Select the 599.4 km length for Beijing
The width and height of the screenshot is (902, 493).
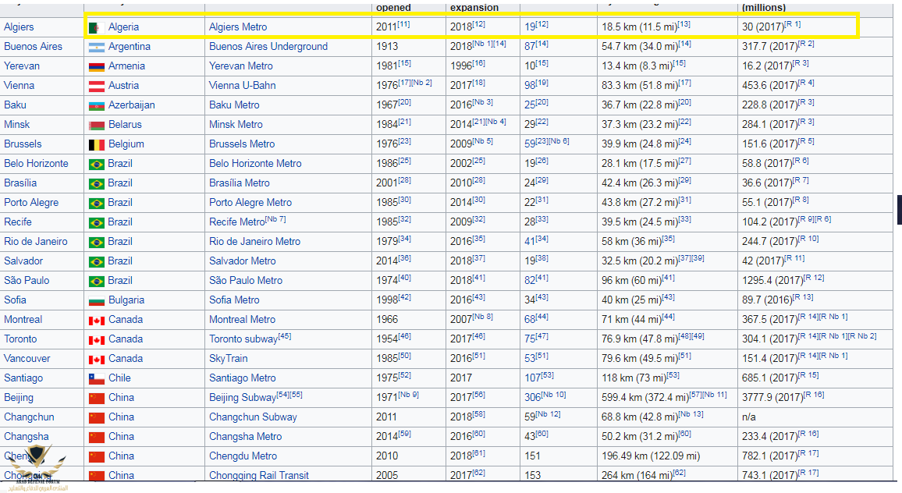pyautogui.click(x=645, y=398)
